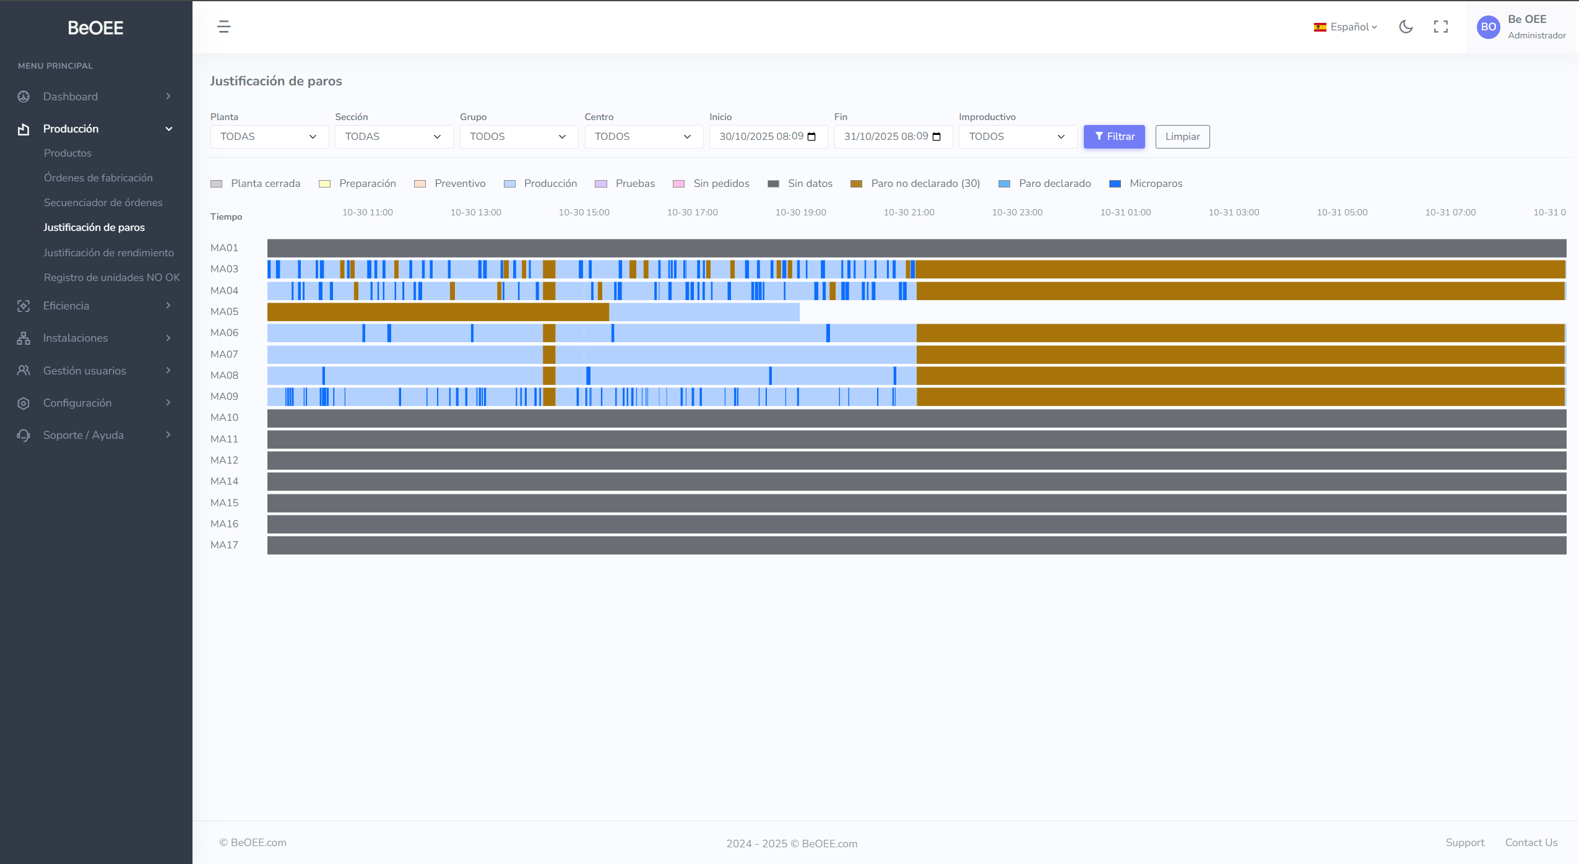Select Productos in the sidebar menu

[68, 153]
